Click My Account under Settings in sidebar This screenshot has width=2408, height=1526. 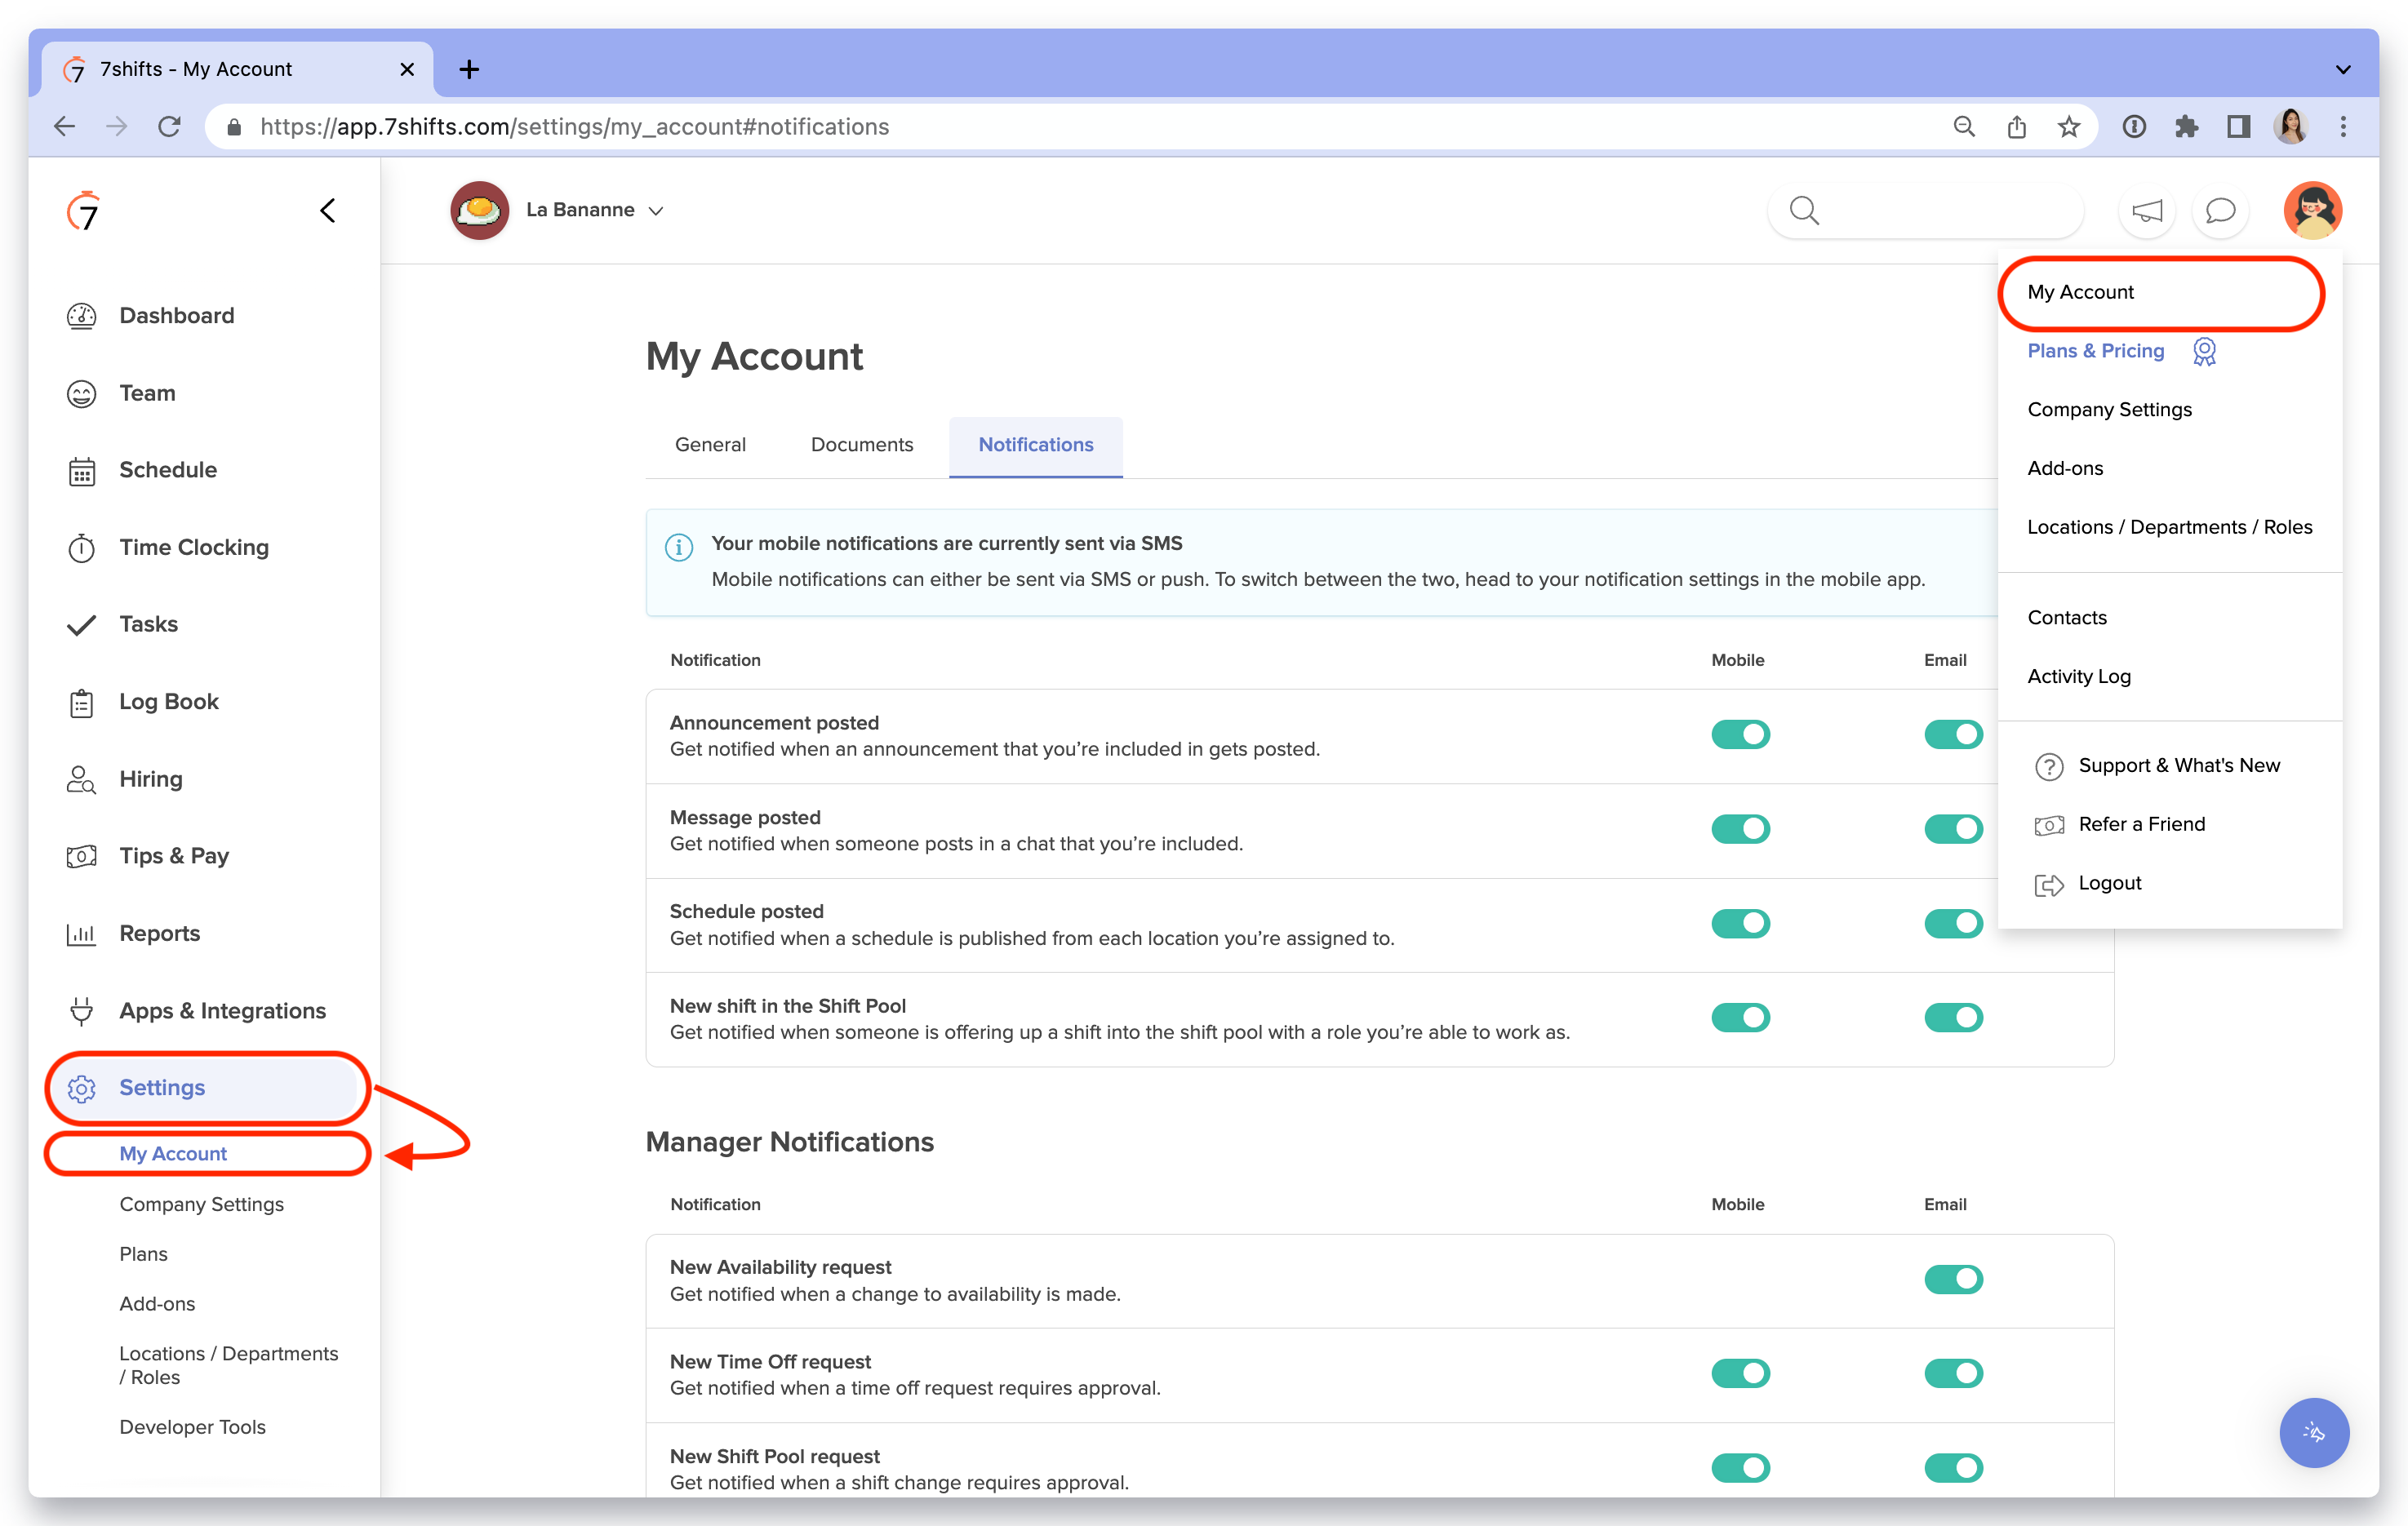[173, 1154]
